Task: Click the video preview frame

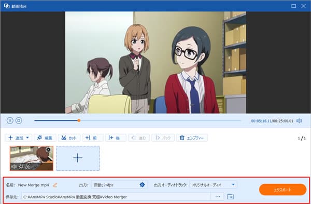Action: [x=155, y=62]
